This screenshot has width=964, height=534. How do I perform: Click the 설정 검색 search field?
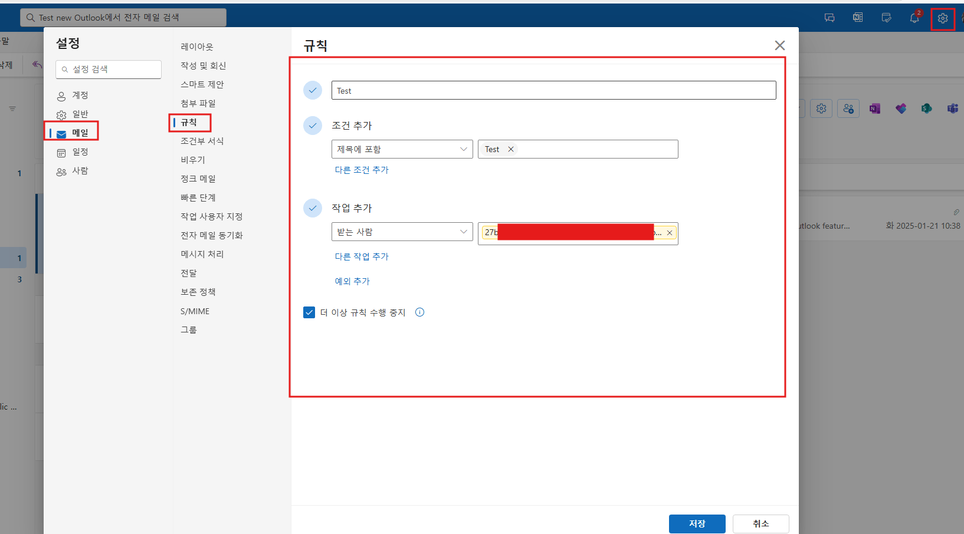click(109, 69)
